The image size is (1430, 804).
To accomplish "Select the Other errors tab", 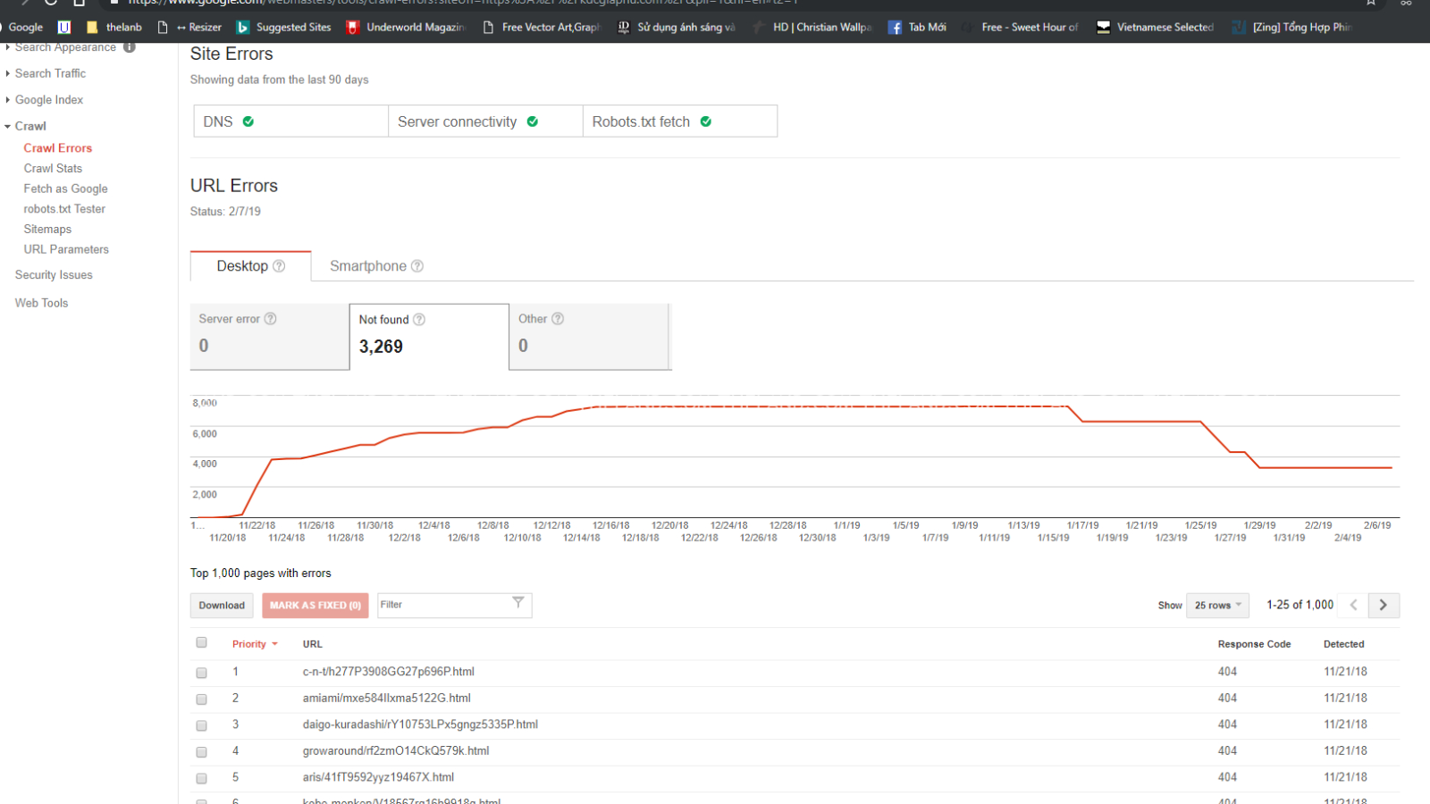I will [x=589, y=337].
